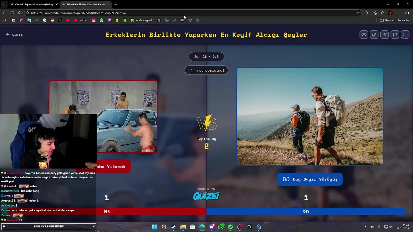Open the clock showing 21:40
413x232 pixels.
coord(403,227)
